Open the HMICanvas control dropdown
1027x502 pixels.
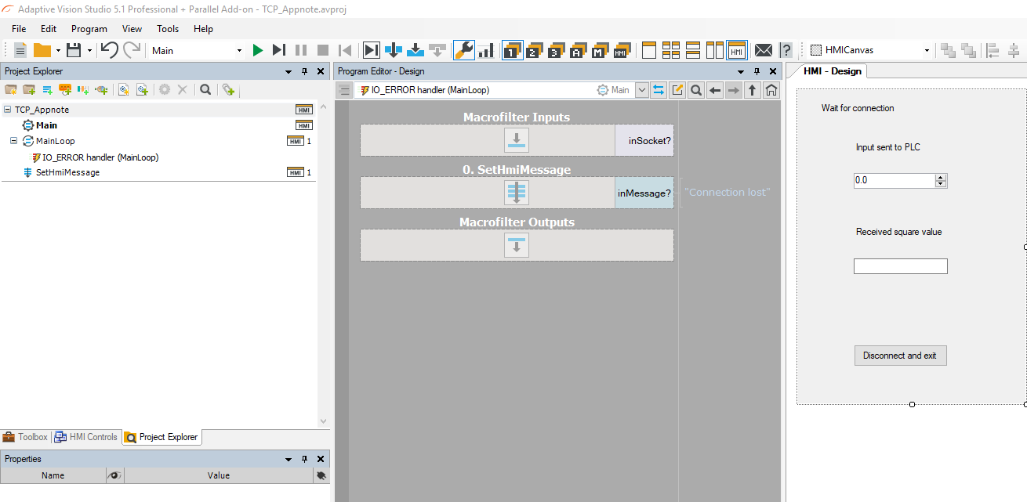927,50
